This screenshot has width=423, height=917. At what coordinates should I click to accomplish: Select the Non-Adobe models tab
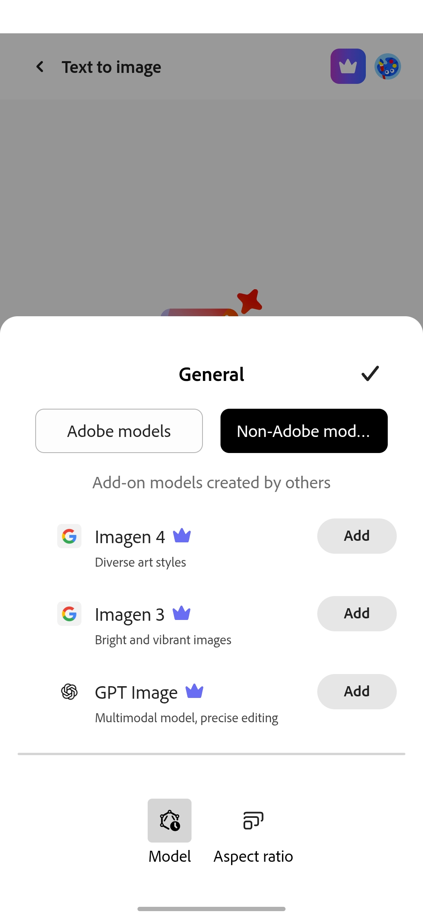click(304, 431)
